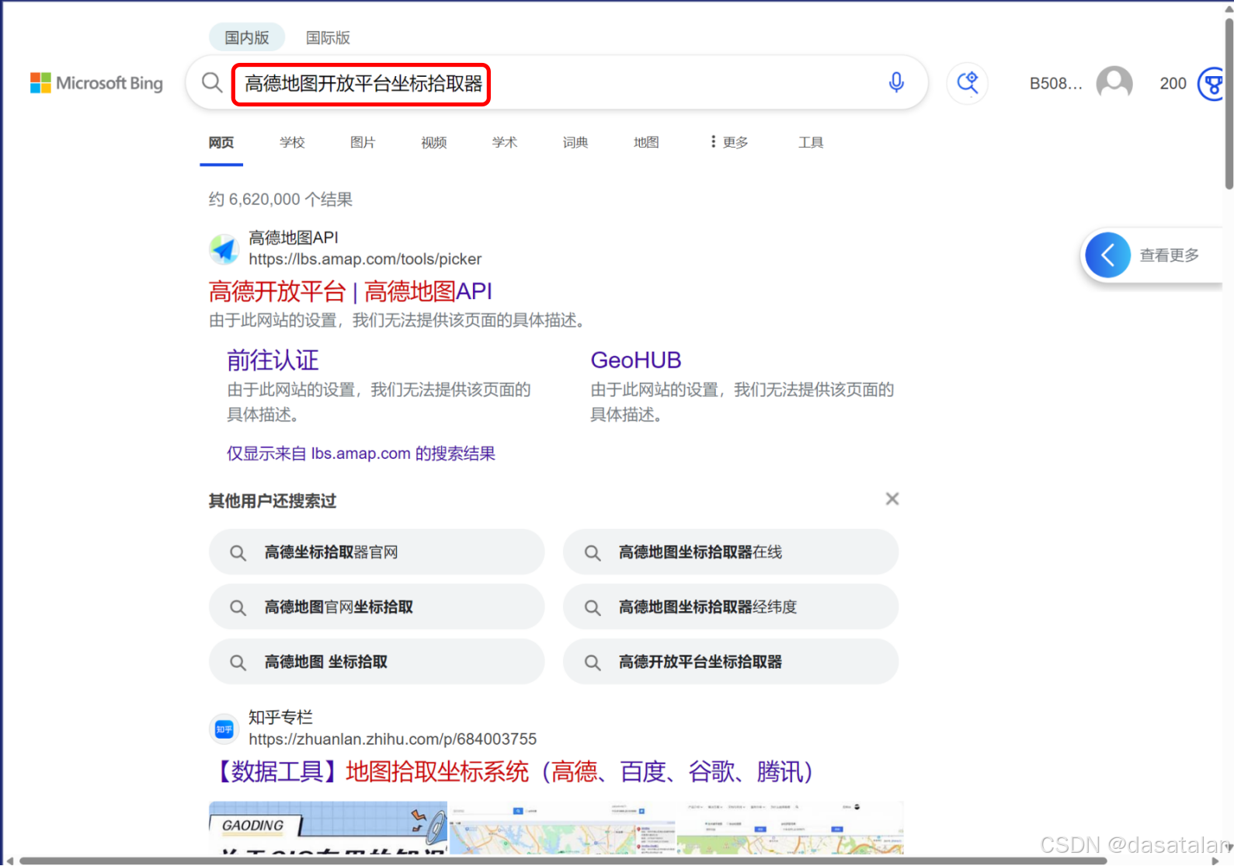Open the user profile avatar icon
1234x866 pixels.
point(1114,82)
